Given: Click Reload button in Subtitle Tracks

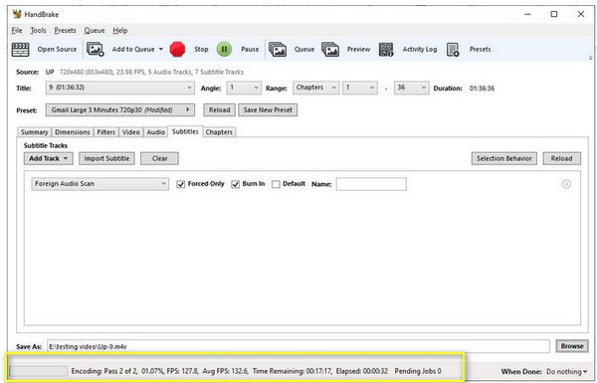Looking at the screenshot, I should [x=561, y=159].
